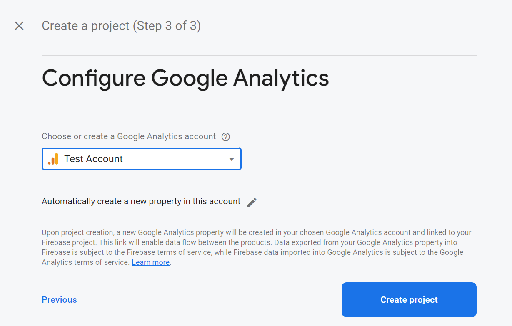Click 'Choose or create a Google Analytics account' label

pyautogui.click(x=129, y=136)
